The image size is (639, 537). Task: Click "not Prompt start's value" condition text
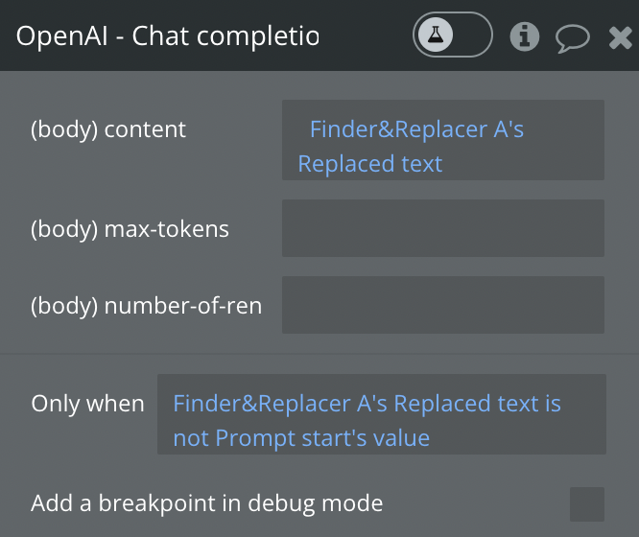tap(301, 438)
